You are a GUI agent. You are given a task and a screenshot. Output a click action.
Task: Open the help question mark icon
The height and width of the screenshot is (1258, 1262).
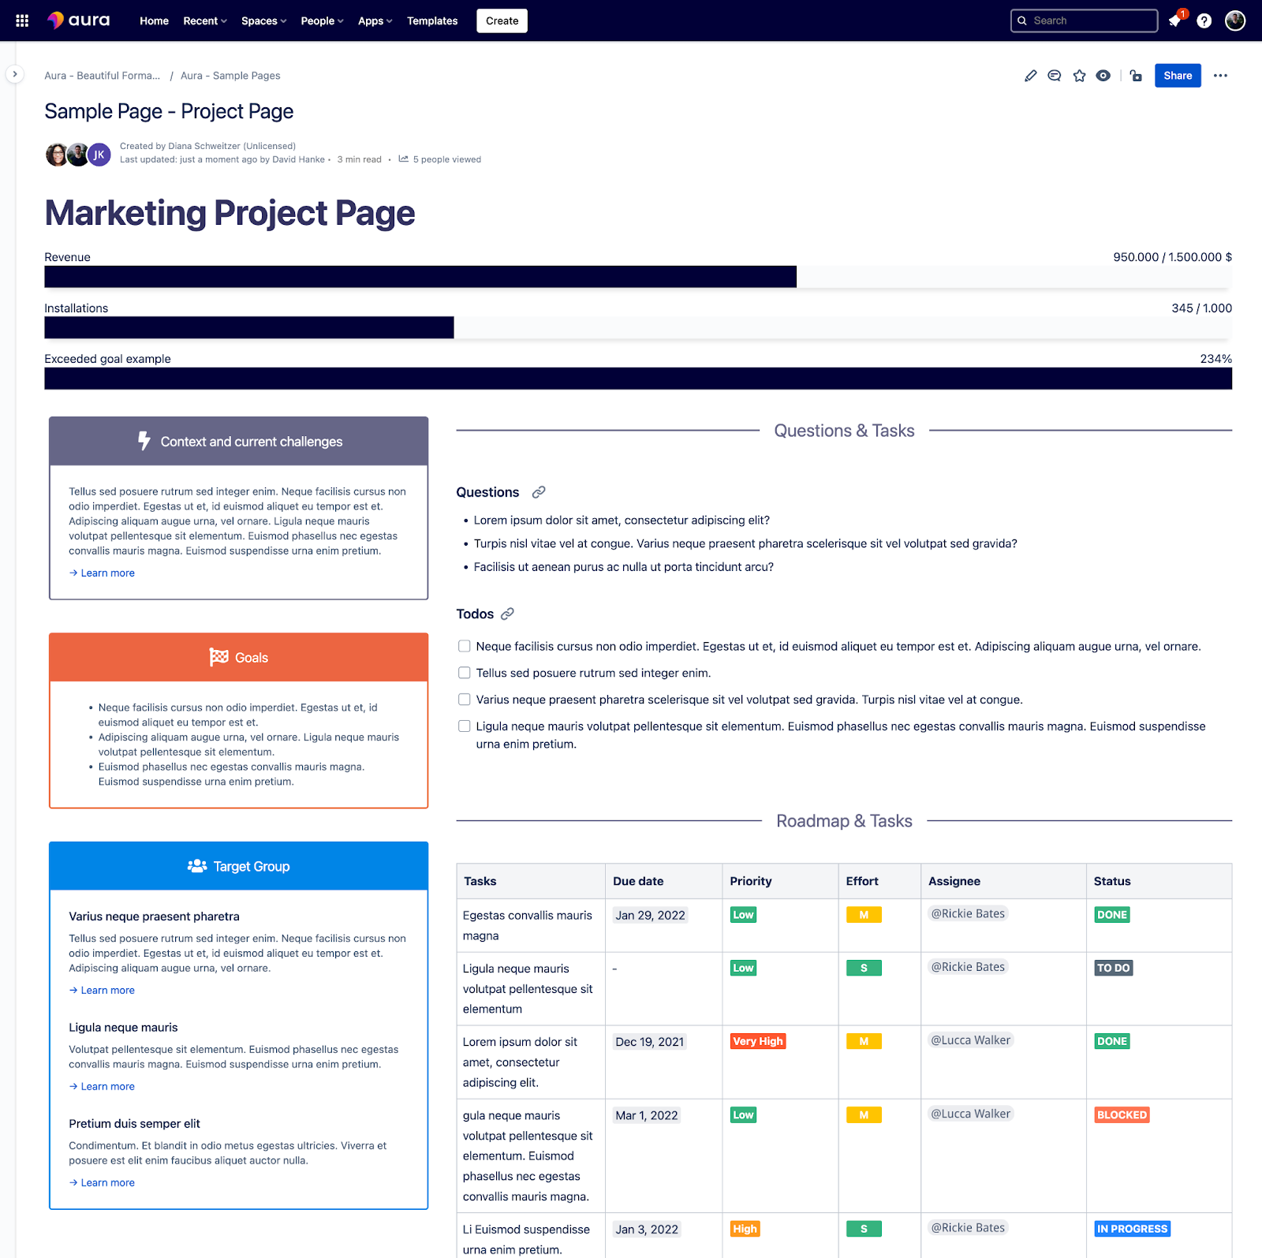(1204, 21)
